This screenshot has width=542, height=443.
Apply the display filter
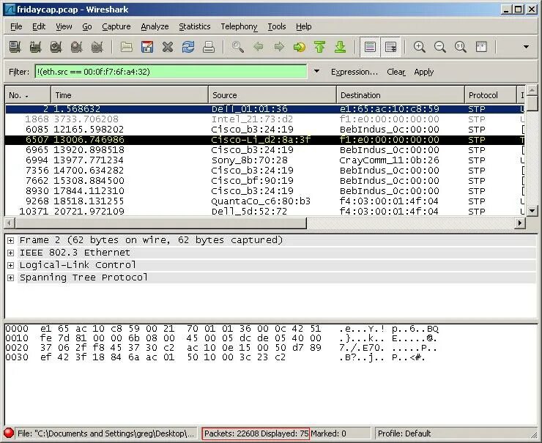click(x=424, y=72)
